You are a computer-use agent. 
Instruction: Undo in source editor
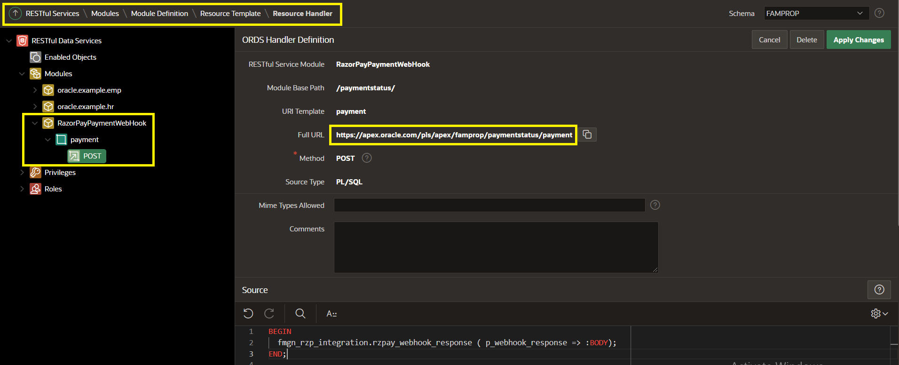[x=248, y=313]
